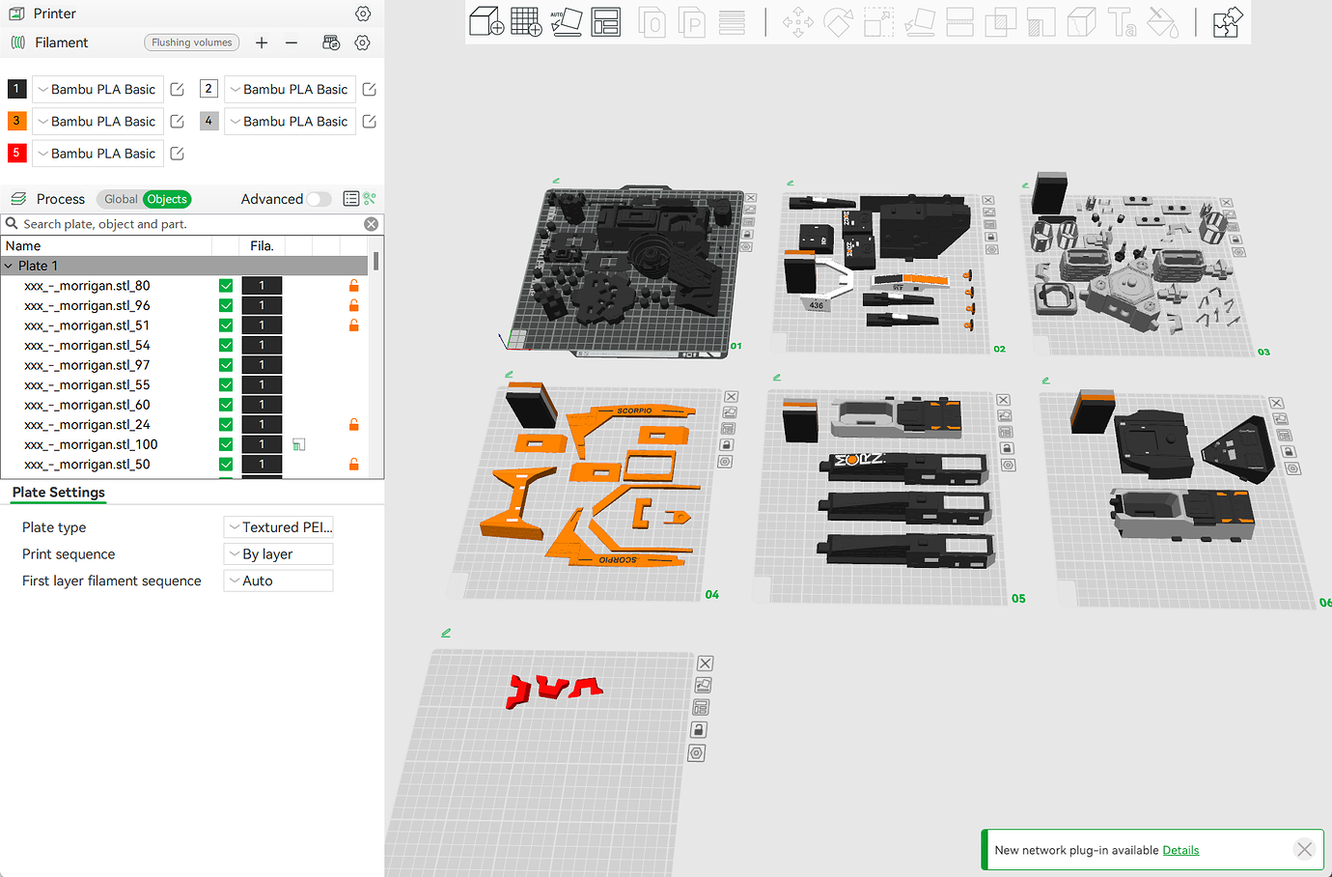Click orange color swatch of filament 3
The image size is (1332, 877).
pos(16,121)
